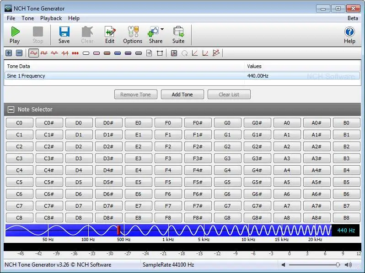
Task: Click the blue plus add tone icon
Action: (9, 53)
